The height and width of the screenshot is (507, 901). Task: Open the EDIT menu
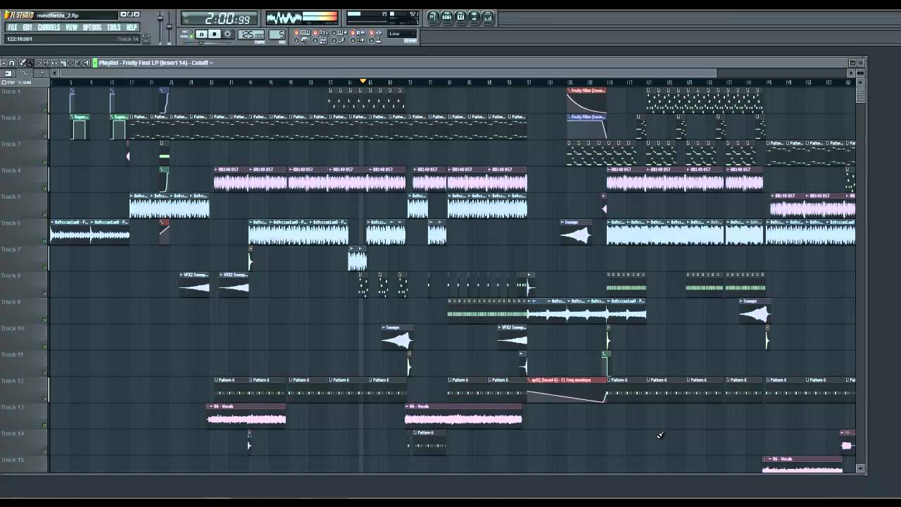tap(27, 27)
